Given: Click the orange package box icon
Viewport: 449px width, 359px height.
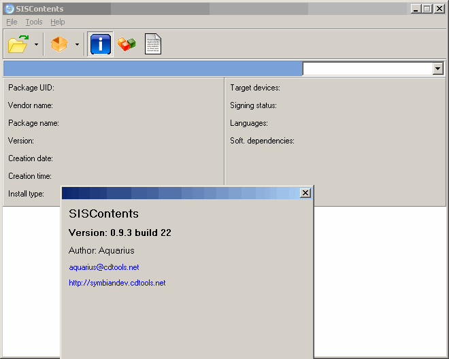Looking at the screenshot, I should [x=59, y=45].
